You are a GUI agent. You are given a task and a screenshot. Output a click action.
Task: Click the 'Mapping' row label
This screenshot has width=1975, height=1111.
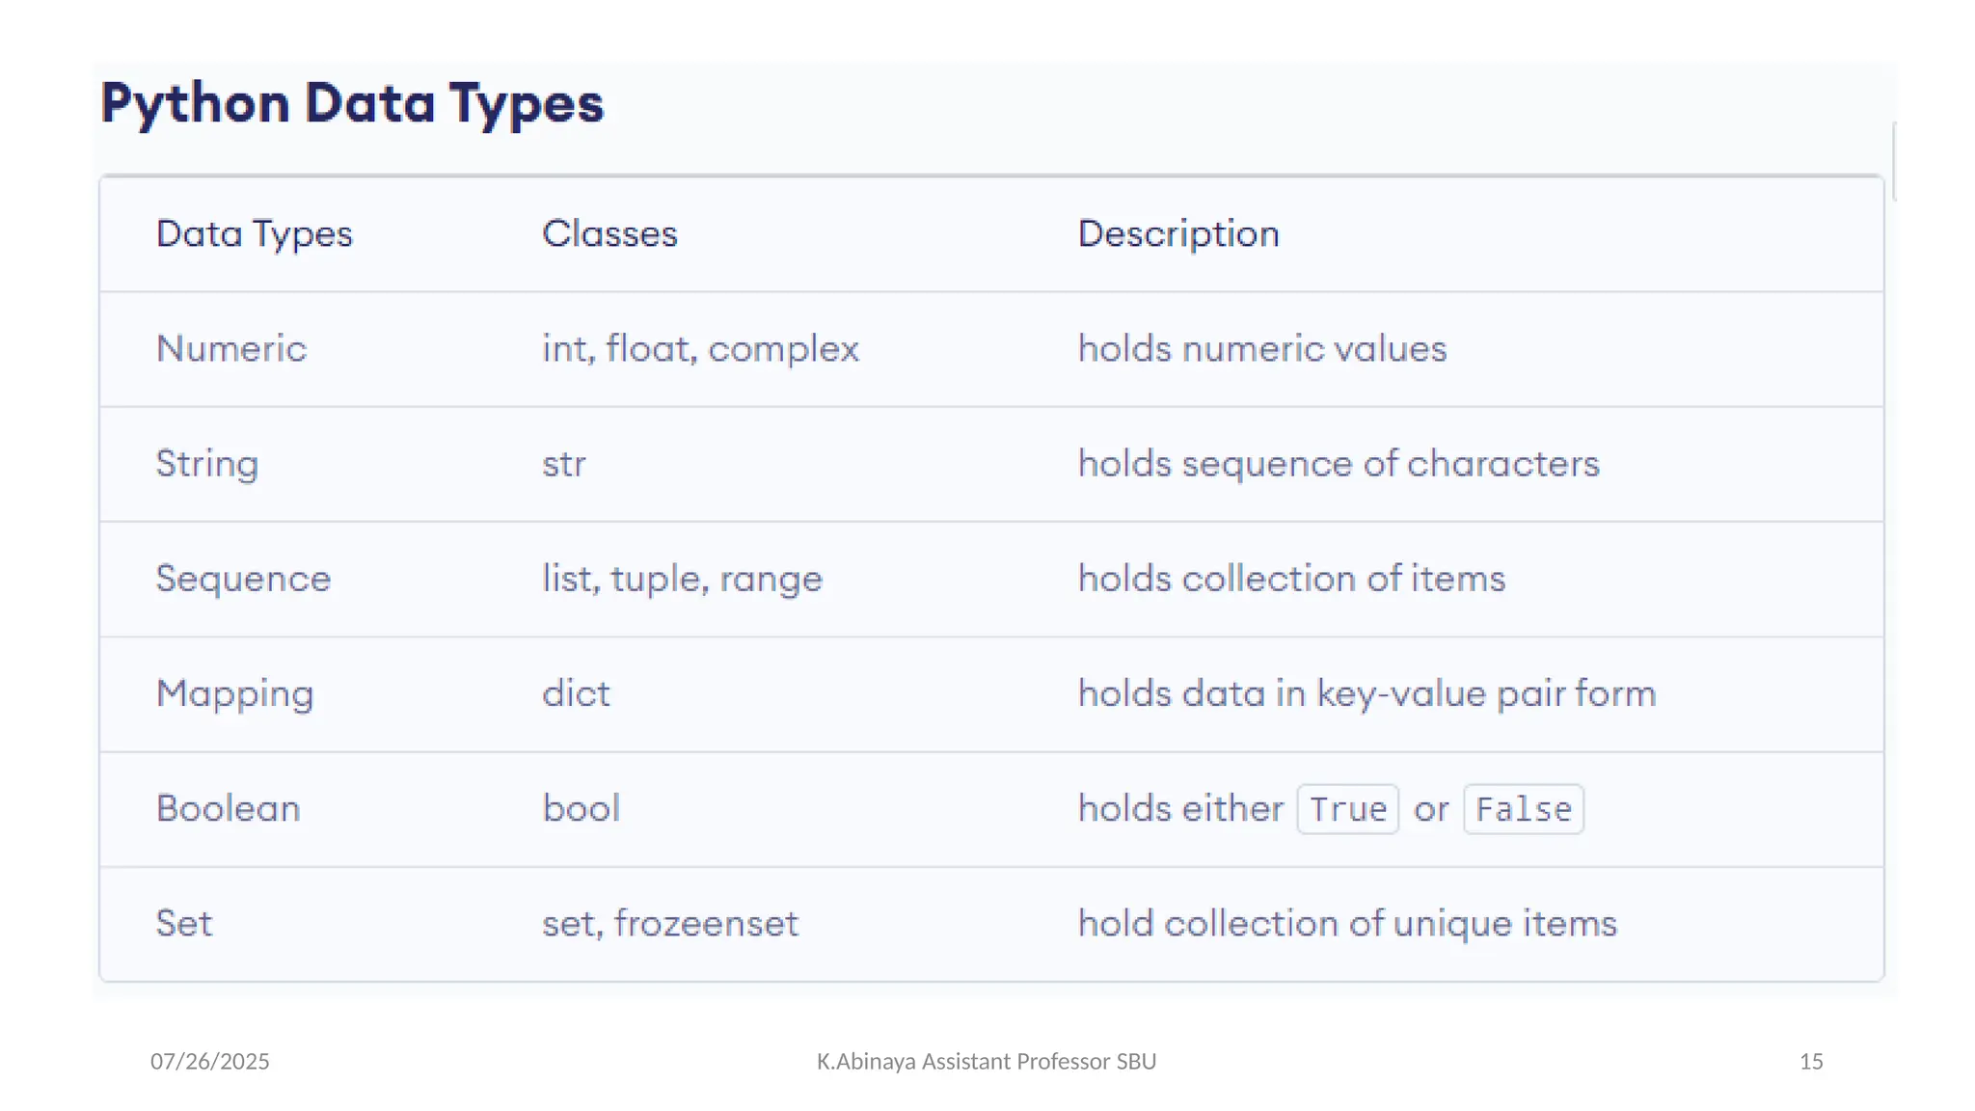pyautogui.click(x=235, y=694)
